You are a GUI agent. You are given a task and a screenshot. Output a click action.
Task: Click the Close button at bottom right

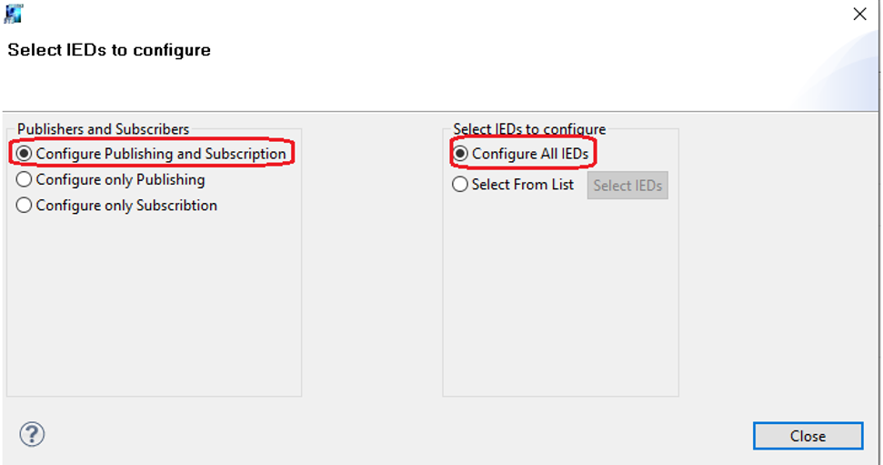pyautogui.click(x=808, y=436)
